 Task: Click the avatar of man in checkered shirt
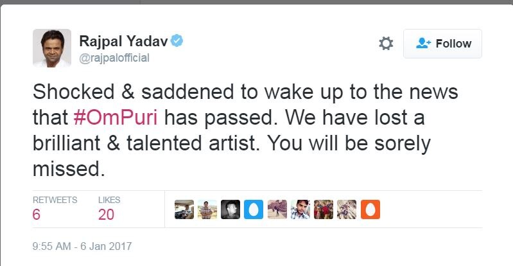(x=300, y=209)
